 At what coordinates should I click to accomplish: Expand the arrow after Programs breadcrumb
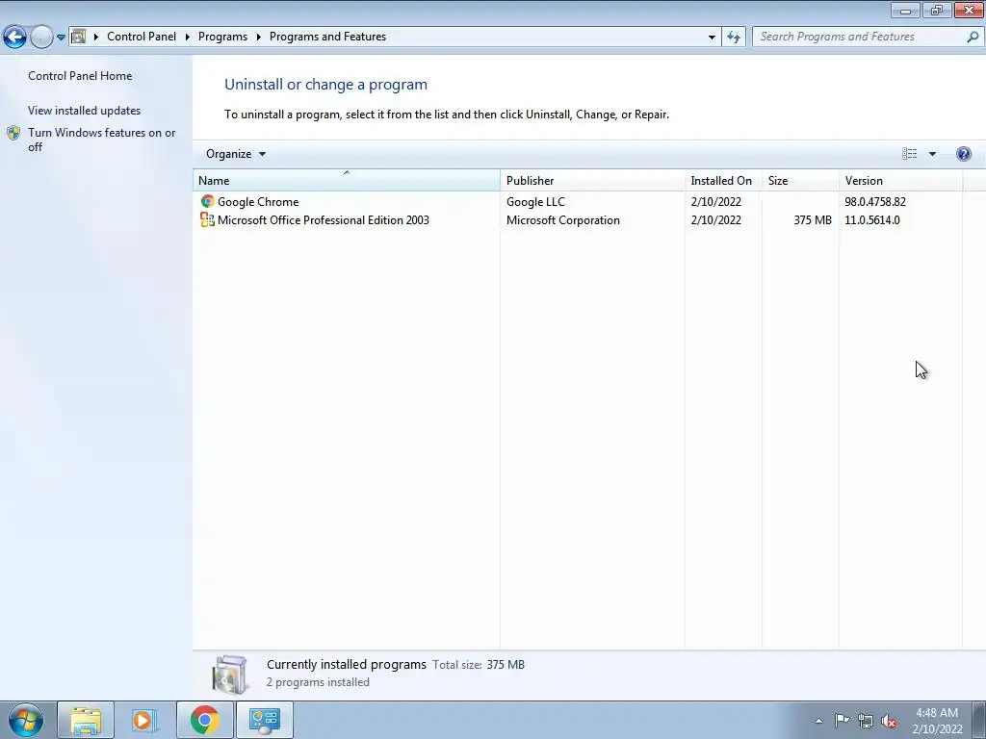(x=258, y=38)
